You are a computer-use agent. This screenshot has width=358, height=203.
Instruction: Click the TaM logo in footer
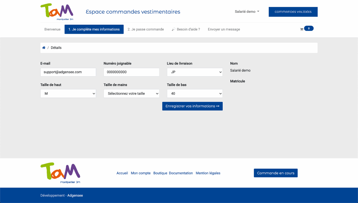[x=60, y=173]
